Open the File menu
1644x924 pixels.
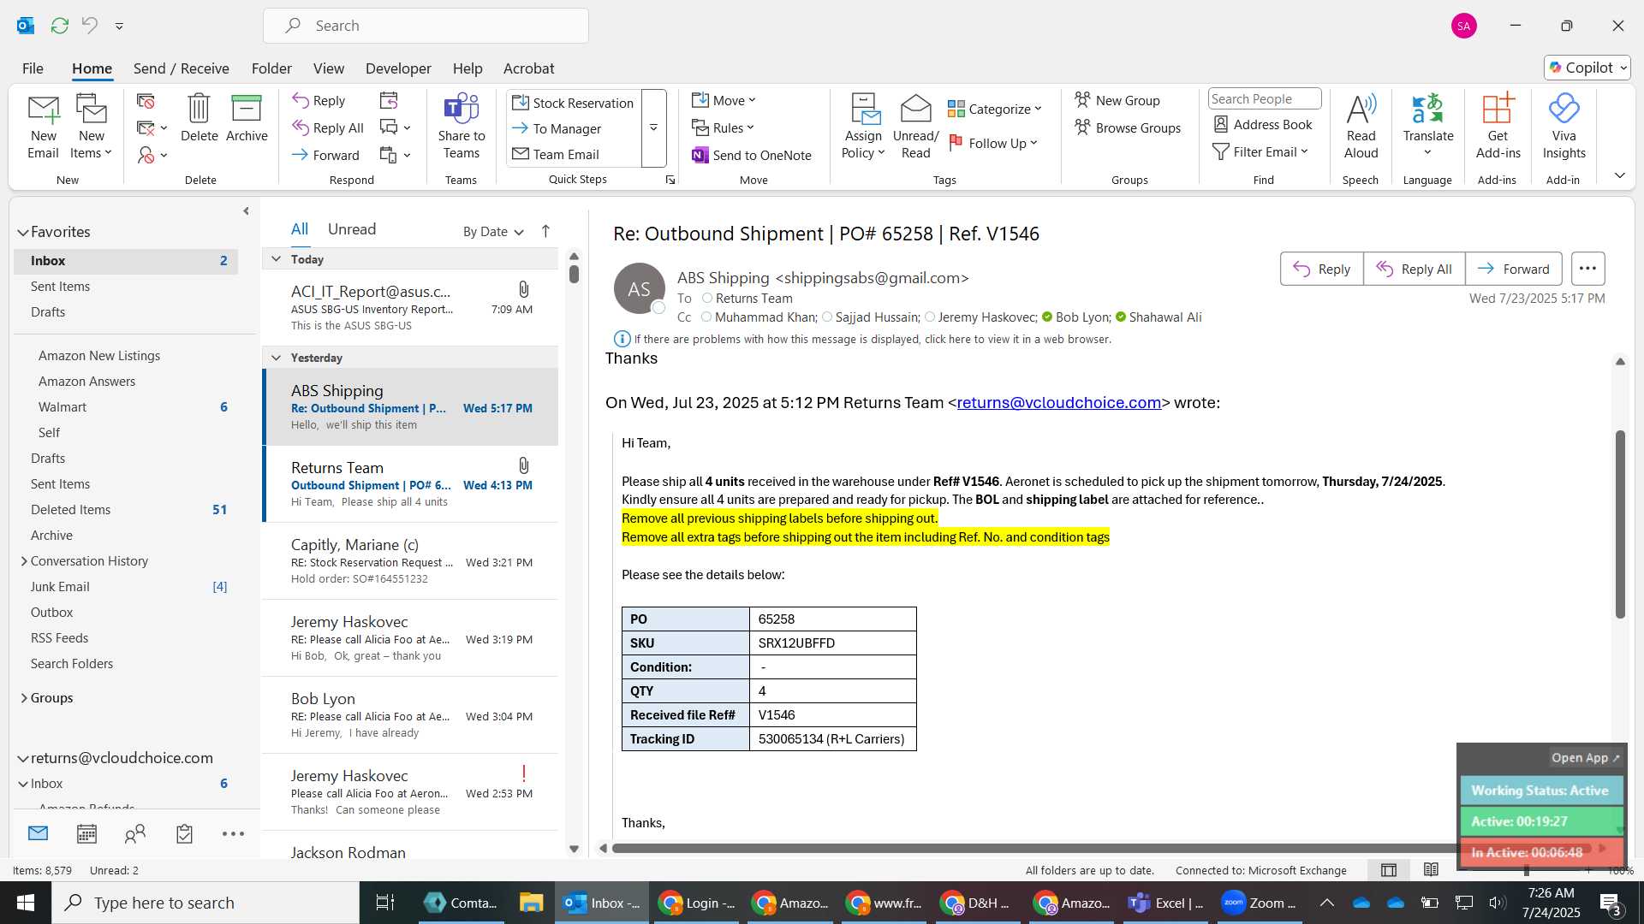click(33, 68)
